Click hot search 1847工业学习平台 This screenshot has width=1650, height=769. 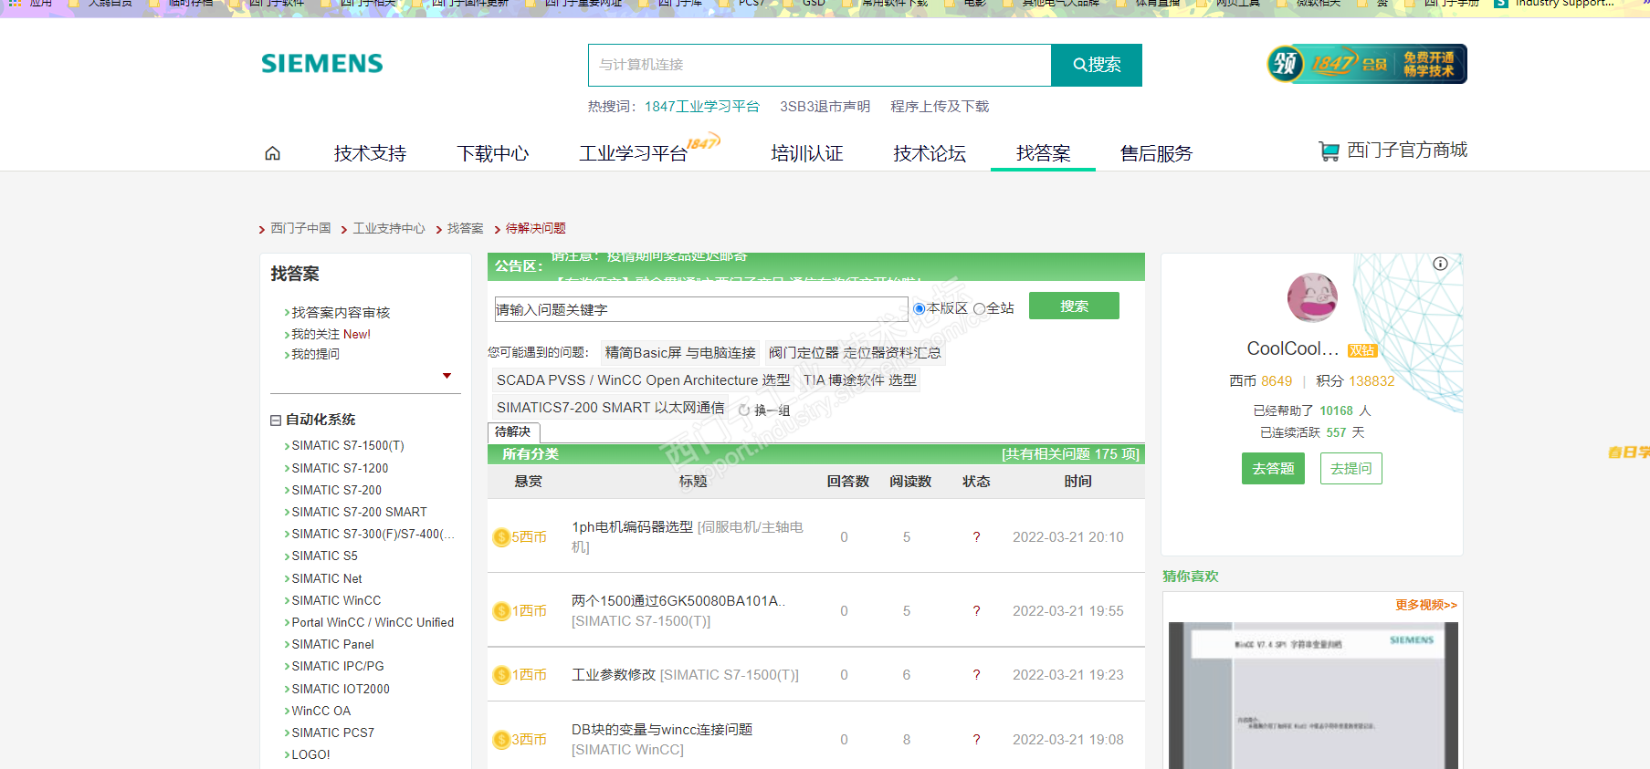(x=702, y=107)
